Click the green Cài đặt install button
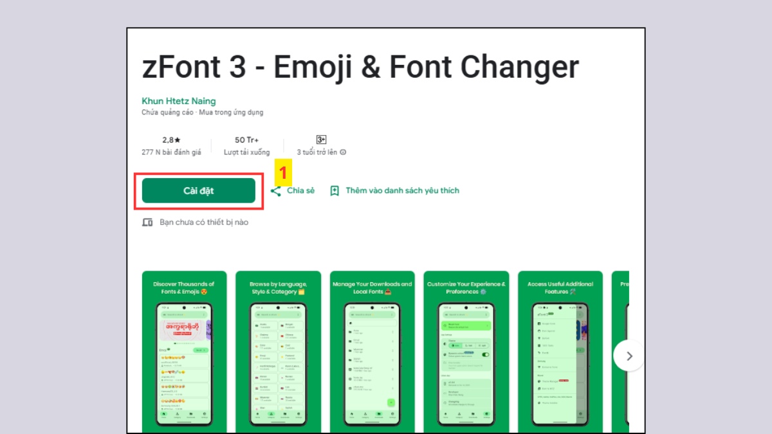 [x=198, y=191]
